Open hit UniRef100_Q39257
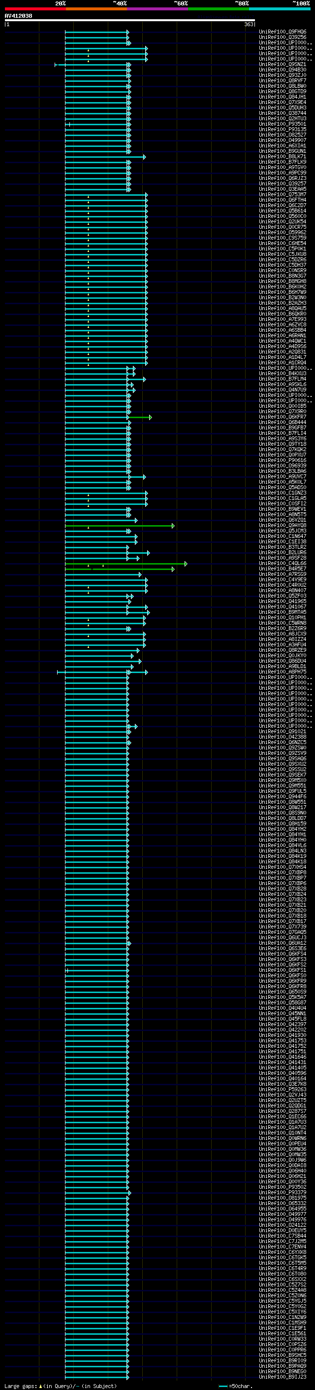The width and height of the screenshot is (315, 1390). coord(283,183)
